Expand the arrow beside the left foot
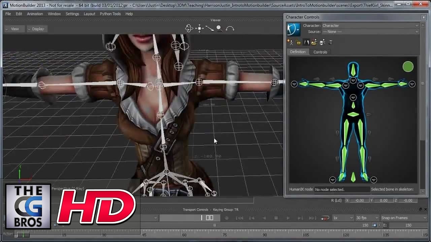Viewport: 431px width, 242px height. [x=373, y=180]
